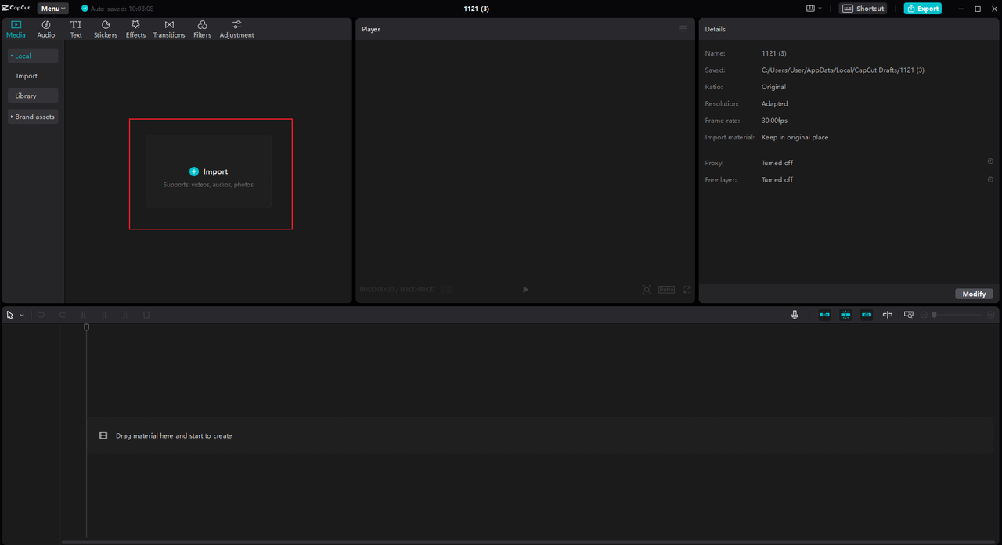Open the Effects tab

pos(135,29)
